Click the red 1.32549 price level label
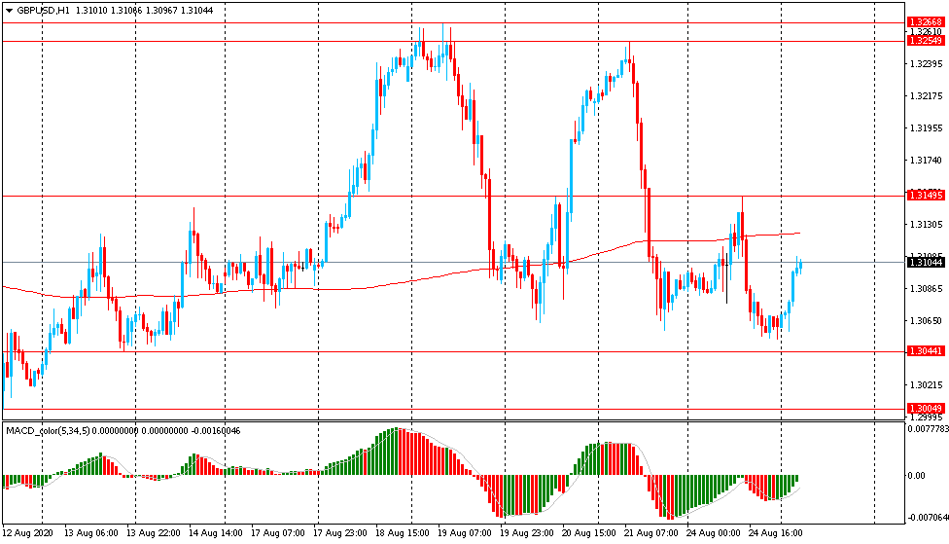949x544 pixels. point(926,41)
